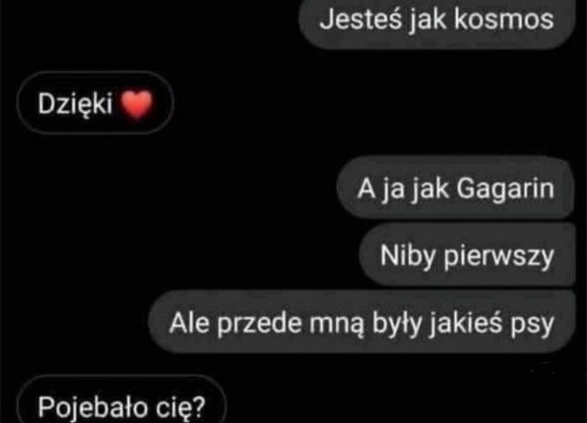Click the word 'Gagarin'
Image resolution: width=587 pixels, height=423 pixels.
[x=505, y=189]
